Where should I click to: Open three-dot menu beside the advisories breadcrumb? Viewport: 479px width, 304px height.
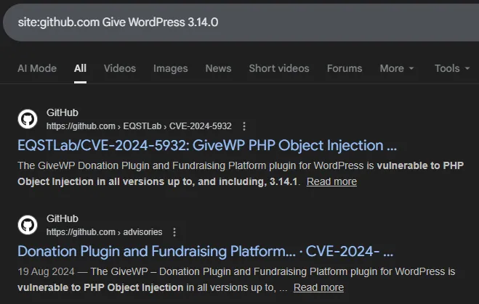174,232
